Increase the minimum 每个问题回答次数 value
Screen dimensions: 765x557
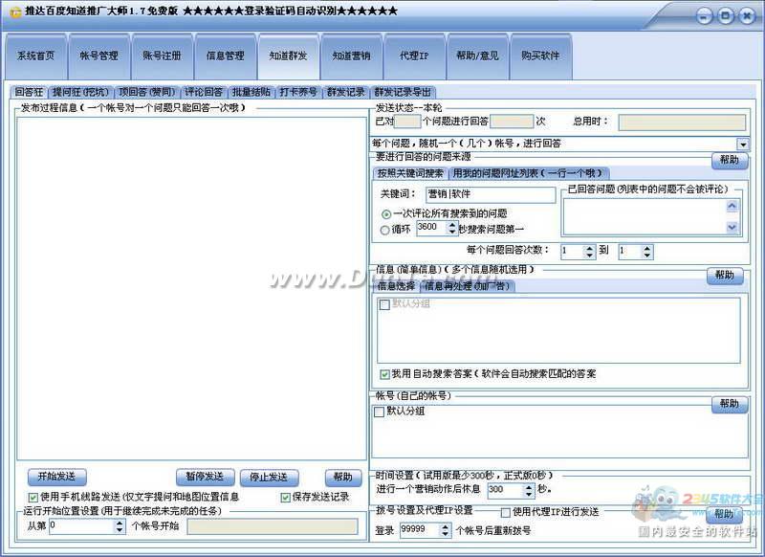(590, 249)
